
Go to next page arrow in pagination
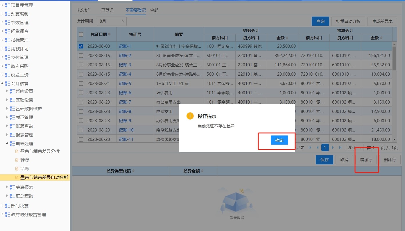pyautogui.click(x=333, y=148)
